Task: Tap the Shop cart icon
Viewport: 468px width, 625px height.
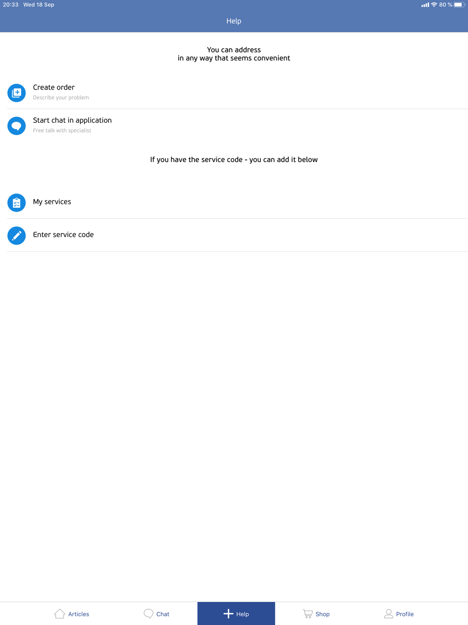Action: coord(307,613)
